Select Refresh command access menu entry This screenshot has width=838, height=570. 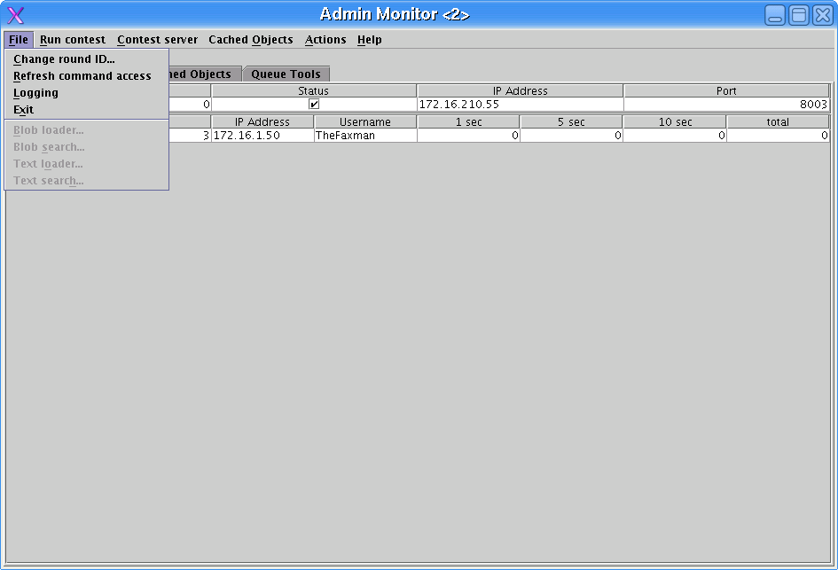[87, 76]
